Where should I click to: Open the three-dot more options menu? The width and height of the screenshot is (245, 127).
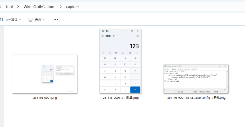click(55, 20)
